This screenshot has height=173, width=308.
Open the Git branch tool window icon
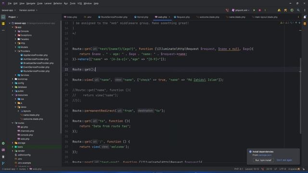(3, 163)
